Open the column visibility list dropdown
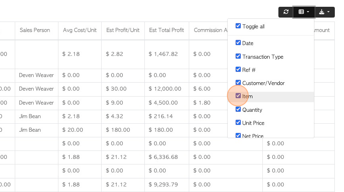This screenshot has height=192, width=344. 304,12
